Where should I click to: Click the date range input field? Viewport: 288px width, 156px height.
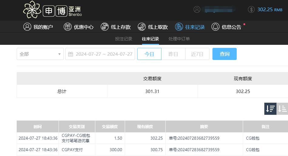100,54
